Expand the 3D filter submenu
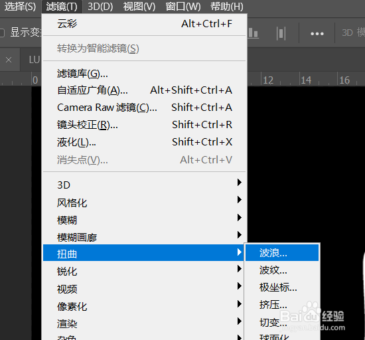Viewport: 365px width, 340px height. pyautogui.click(x=144, y=185)
